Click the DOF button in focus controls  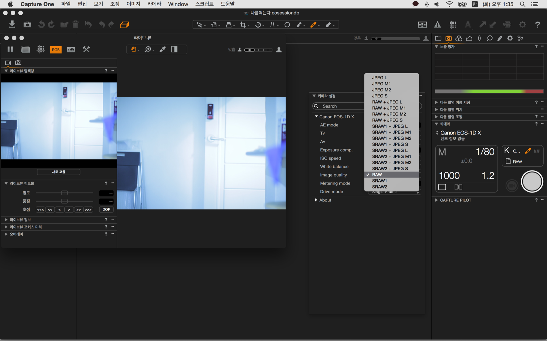pos(106,209)
